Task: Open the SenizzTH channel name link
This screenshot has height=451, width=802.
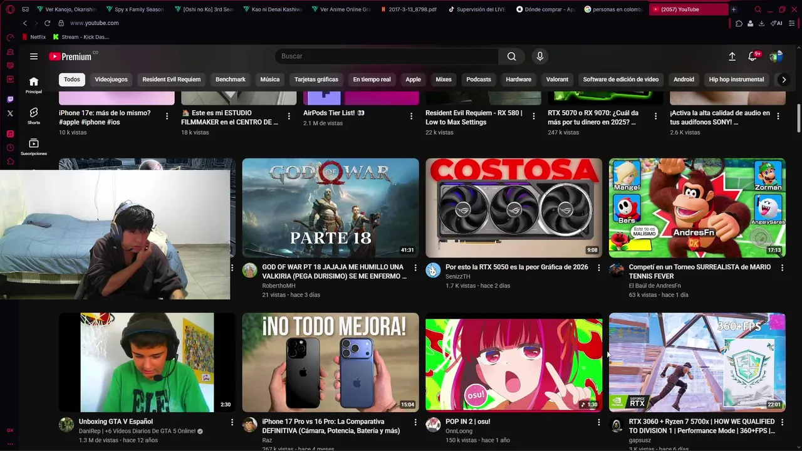Action: 458,276
